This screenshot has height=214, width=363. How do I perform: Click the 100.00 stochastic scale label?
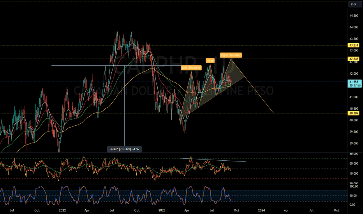point(354,186)
